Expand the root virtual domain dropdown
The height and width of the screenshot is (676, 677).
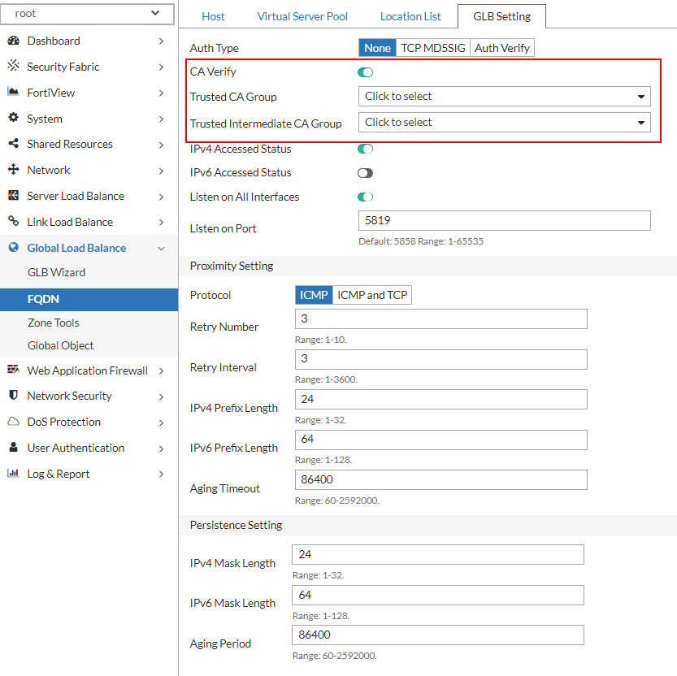(x=87, y=14)
